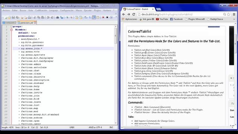Click the Cut scissors icon in Notepad++
The height and width of the screenshot is (134, 238).
35,17
